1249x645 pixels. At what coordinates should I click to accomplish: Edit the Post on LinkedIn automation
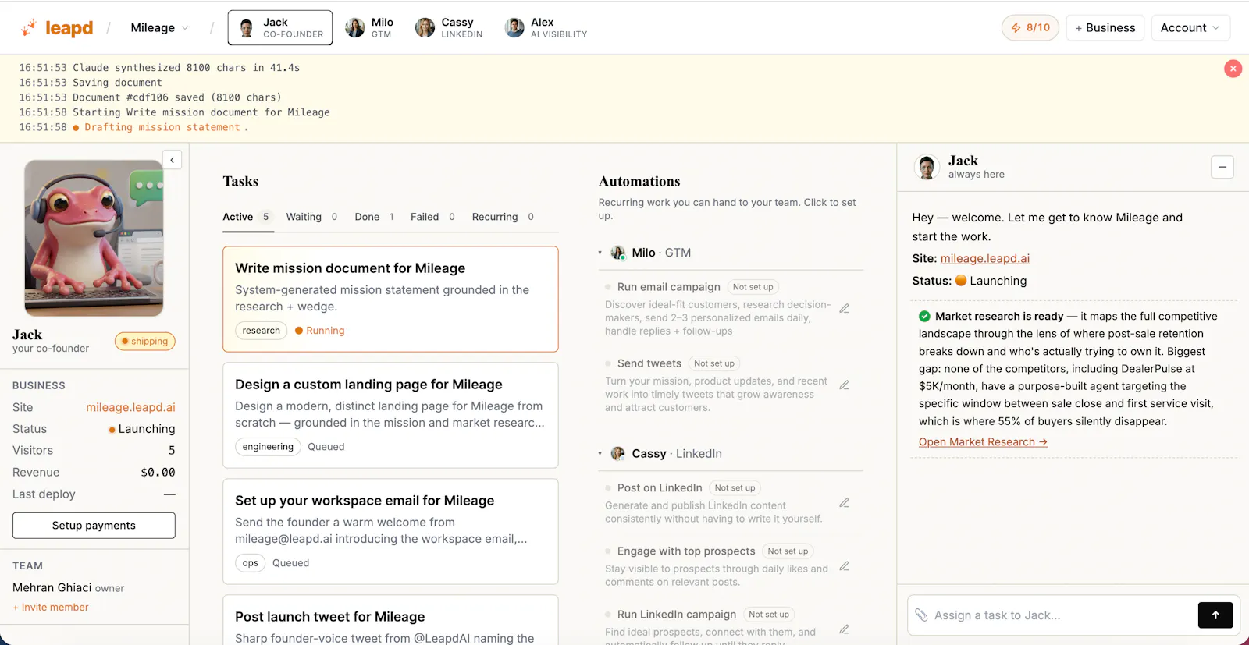point(844,503)
